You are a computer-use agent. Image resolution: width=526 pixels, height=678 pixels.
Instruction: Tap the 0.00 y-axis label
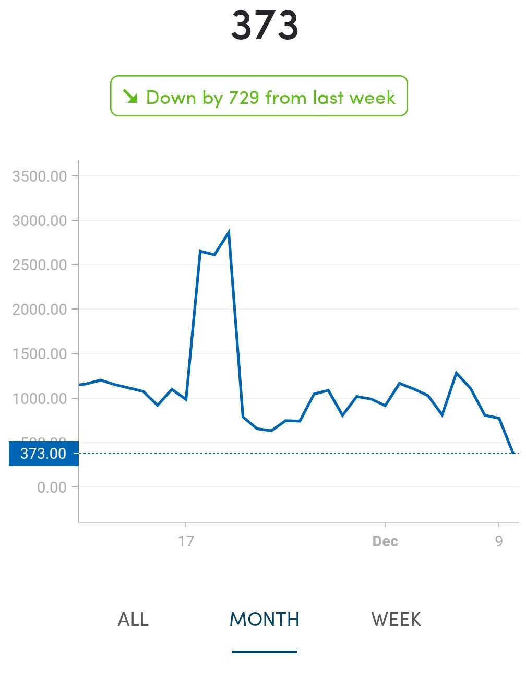[x=52, y=487]
